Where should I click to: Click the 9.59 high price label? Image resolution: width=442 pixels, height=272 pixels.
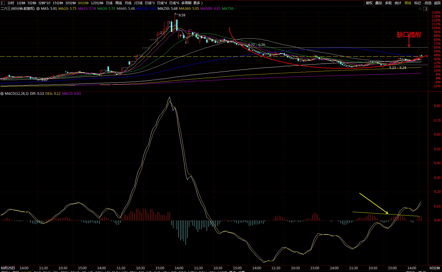[x=182, y=15]
